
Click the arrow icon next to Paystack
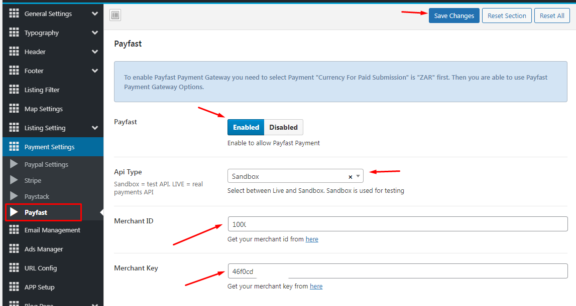coord(14,196)
